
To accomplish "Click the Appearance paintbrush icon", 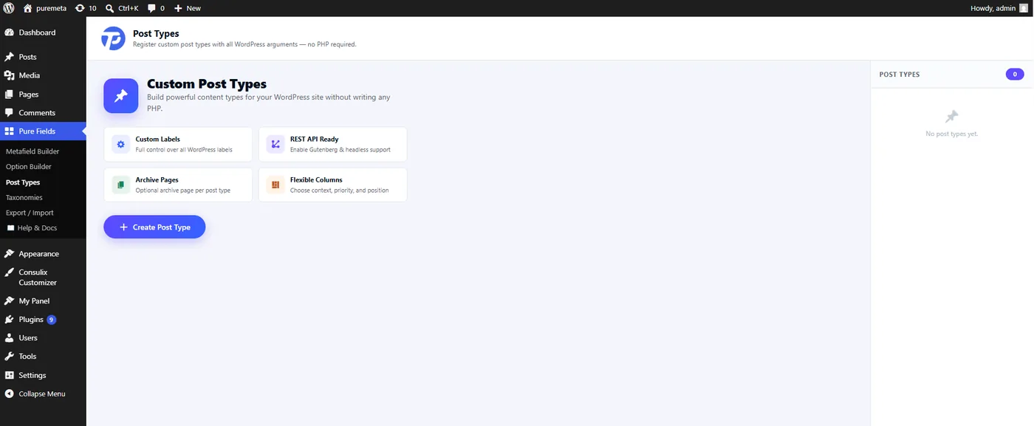I will click(x=9, y=254).
